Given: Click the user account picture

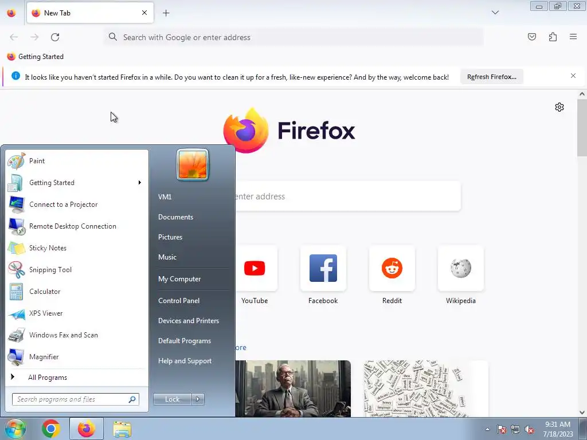Looking at the screenshot, I should click(193, 164).
